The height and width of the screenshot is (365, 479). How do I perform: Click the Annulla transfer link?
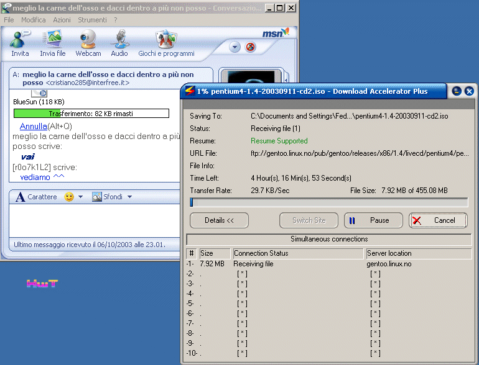[x=34, y=126]
